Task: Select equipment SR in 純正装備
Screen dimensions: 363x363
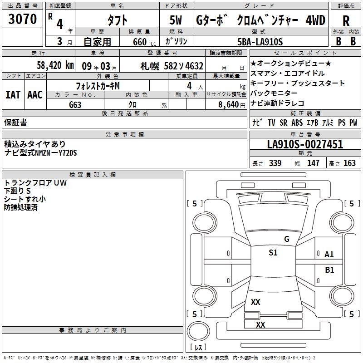Action: tap(283, 123)
